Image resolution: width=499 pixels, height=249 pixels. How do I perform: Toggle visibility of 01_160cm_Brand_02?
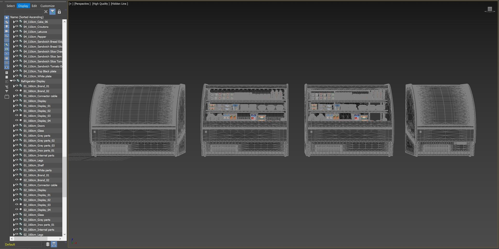click(x=17, y=91)
